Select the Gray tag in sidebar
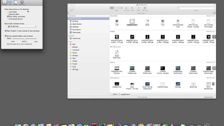Viewport: 224px width, 126px height. pyautogui.click(x=89, y=66)
